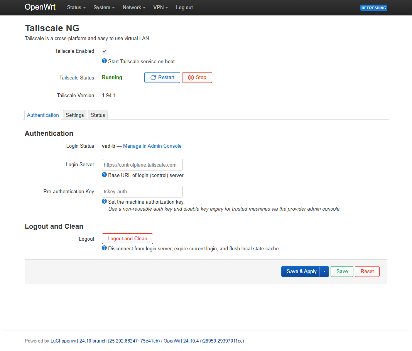Click the REFRESHING indicator badge
The width and height of the screenshot is (412, 351).
374,8
